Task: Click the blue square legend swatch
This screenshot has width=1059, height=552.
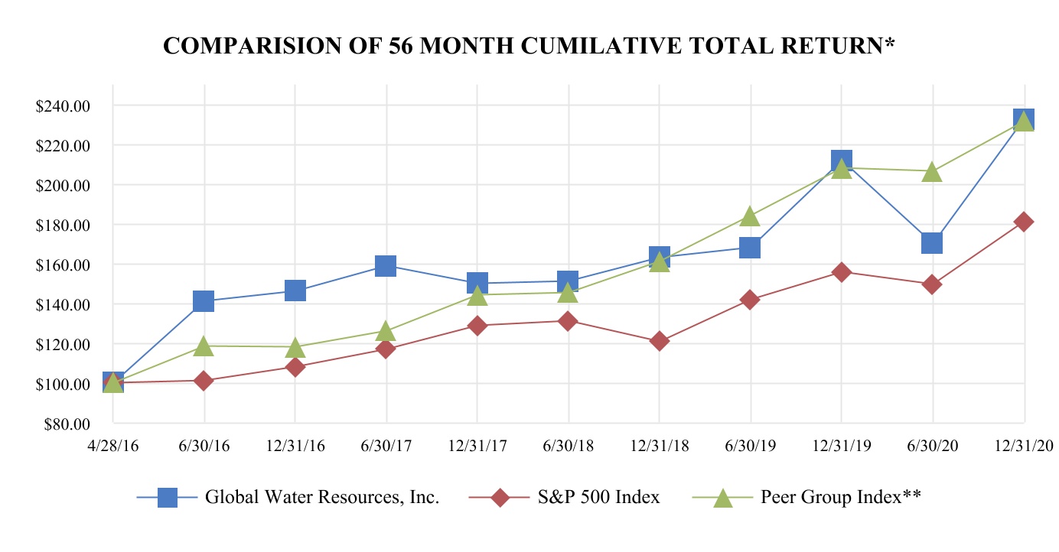Action: 167,498
